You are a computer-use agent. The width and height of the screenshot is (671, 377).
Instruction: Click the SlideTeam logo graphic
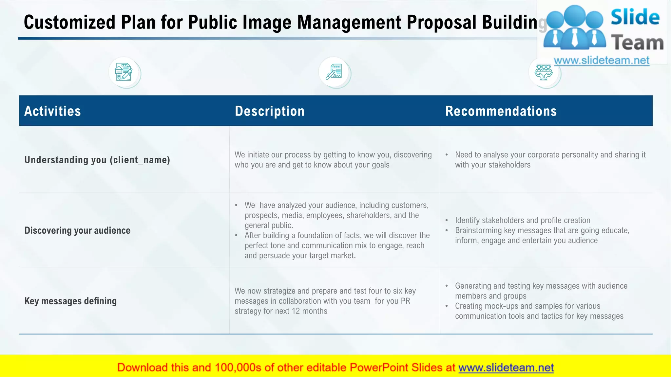point(603,28)
